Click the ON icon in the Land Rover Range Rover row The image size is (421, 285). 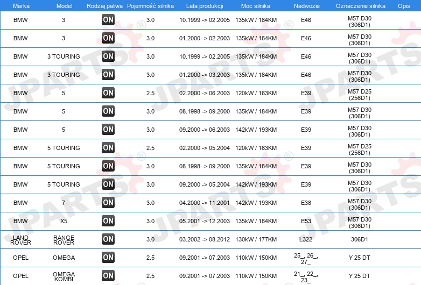click(108, 239)
